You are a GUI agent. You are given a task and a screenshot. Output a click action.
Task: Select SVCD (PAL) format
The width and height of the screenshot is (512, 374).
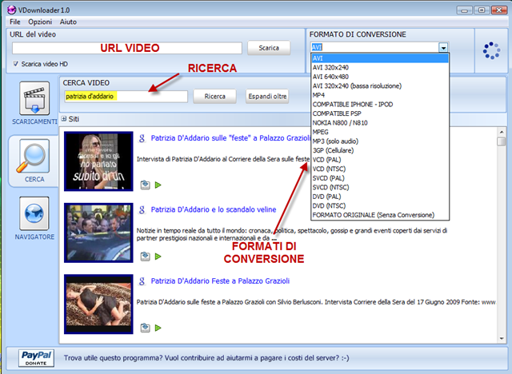(x=380, y=178)
